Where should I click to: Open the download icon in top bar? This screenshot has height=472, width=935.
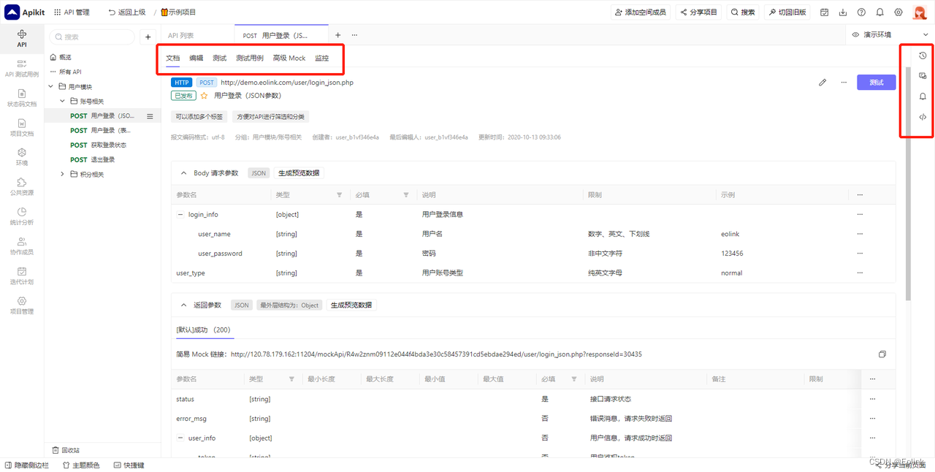click(x=841, y=11)
